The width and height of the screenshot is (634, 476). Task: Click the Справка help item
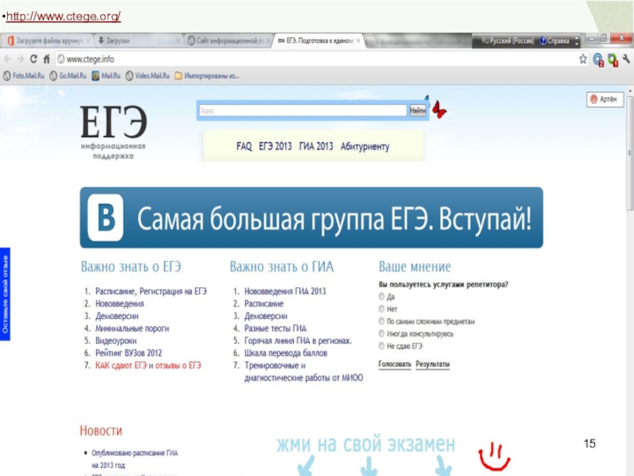[x=555, y=41]
